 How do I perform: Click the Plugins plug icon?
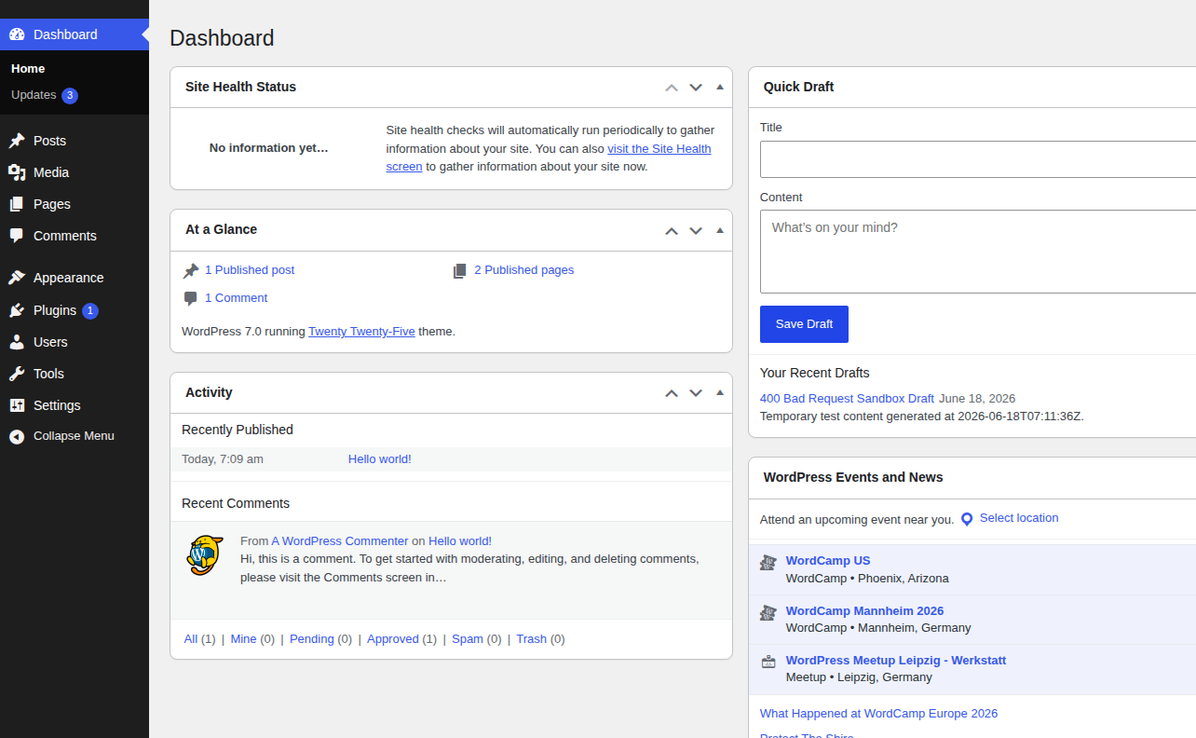point(17,310)
